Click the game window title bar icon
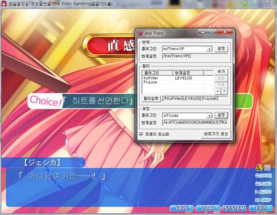This screenshot has width=277, height=215. coord(4,3)
